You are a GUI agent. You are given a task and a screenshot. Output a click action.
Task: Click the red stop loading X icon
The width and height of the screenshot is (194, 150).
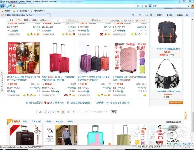coord(146,6)
